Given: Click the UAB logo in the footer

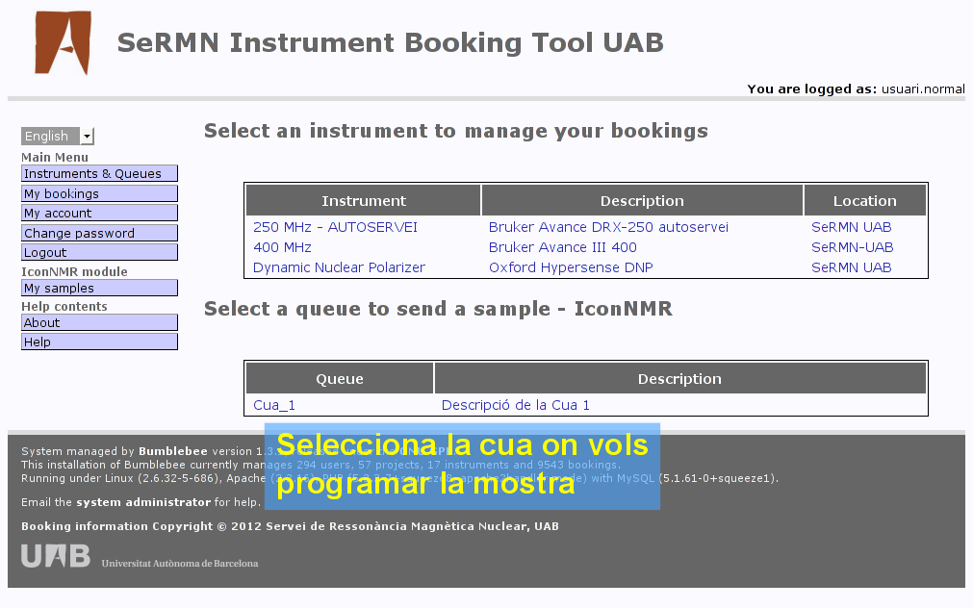Looking at the screenshot, I should 56,556.
